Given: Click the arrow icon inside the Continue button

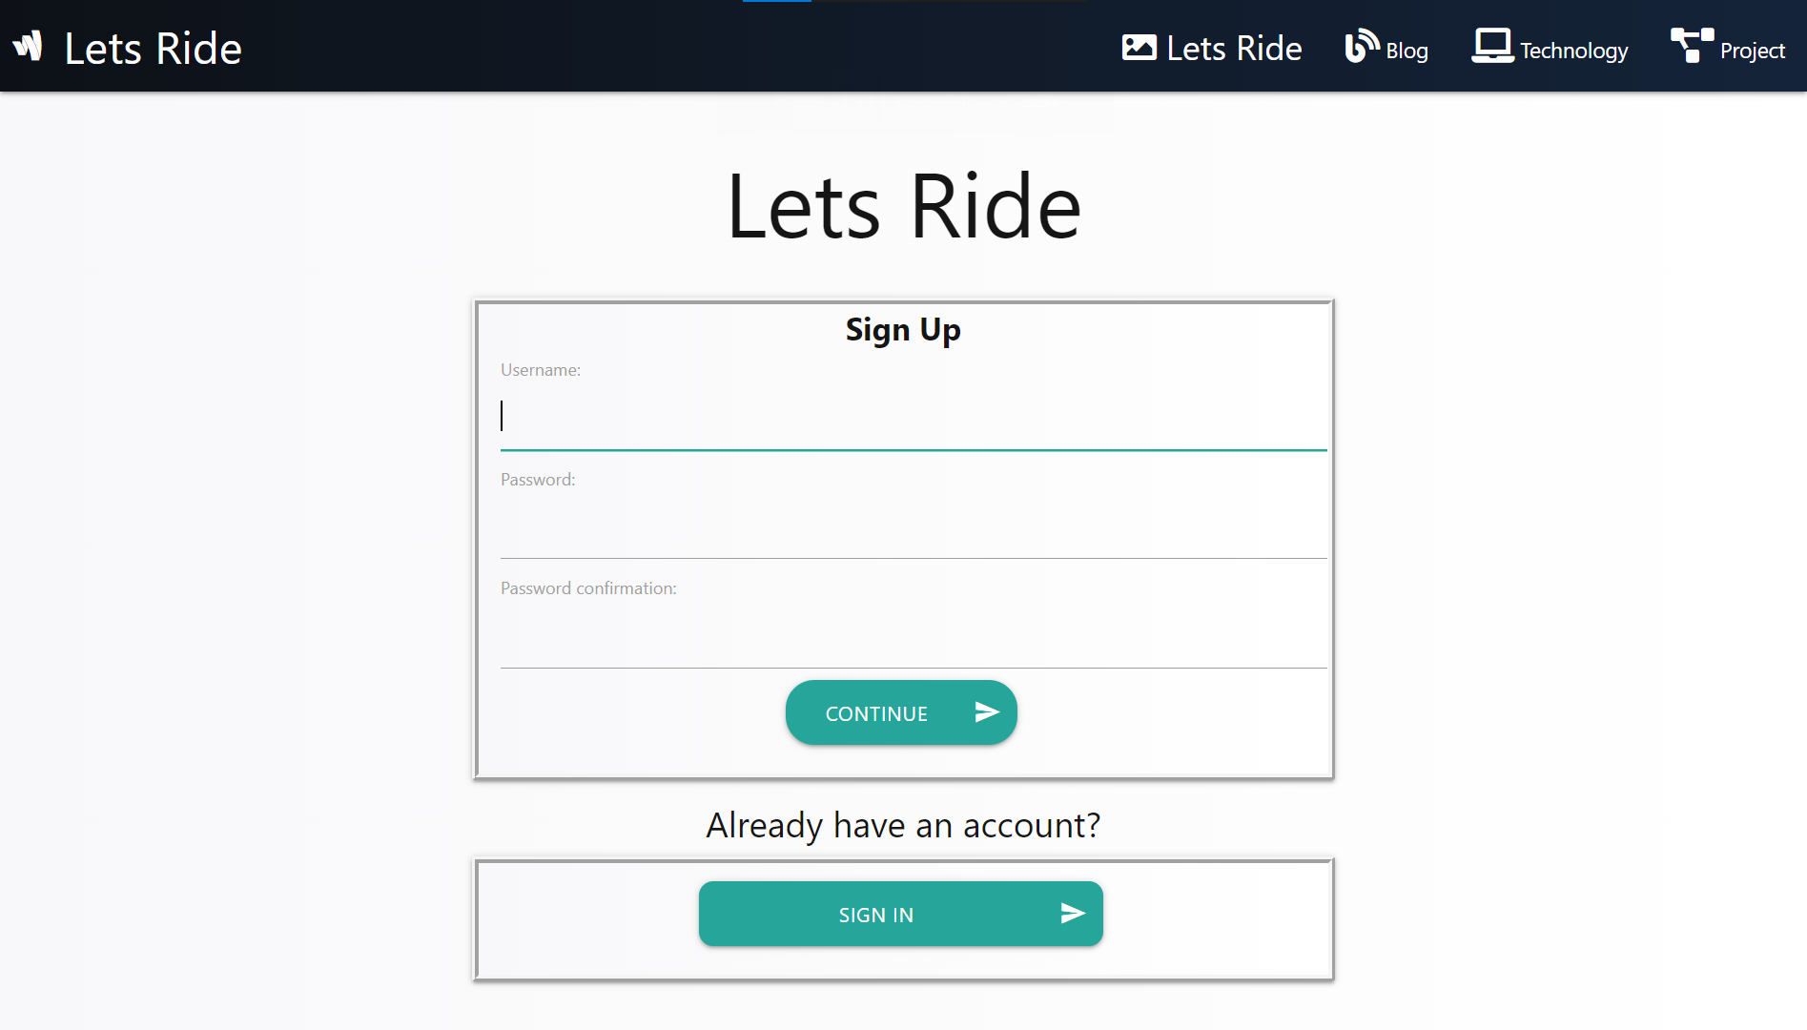Looking at the screenshot, I should coord(986,711).
